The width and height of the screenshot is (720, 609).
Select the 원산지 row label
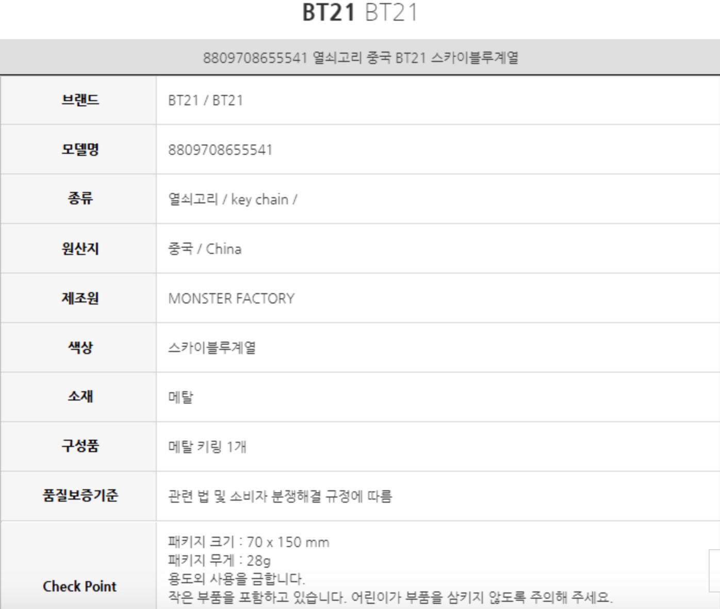[x=80, y=249]
